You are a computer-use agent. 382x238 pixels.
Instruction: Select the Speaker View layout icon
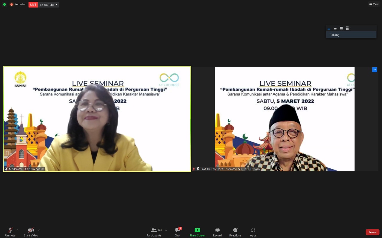click(335, 28)
